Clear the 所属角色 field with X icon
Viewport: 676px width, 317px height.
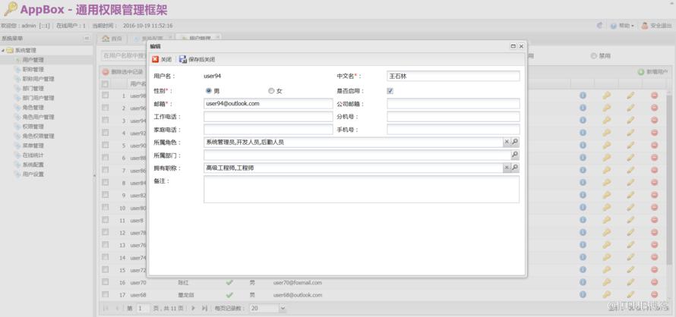pos(507,142)
